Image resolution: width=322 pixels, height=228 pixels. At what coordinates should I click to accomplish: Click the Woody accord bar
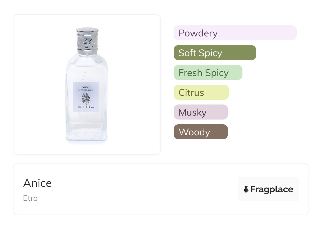[200, 132]
